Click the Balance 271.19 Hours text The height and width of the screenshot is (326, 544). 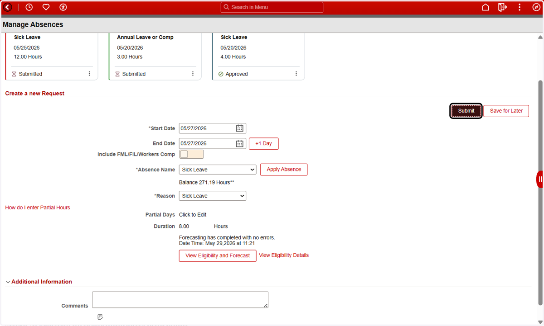pyautogui.click(x=206, y=182)
